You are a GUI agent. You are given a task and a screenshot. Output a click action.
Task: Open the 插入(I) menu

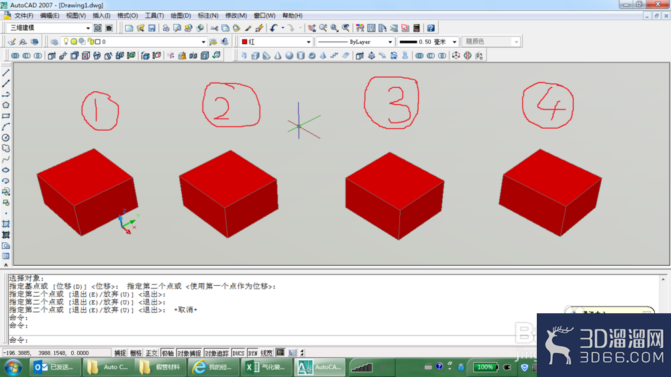[x=101, y=15]
